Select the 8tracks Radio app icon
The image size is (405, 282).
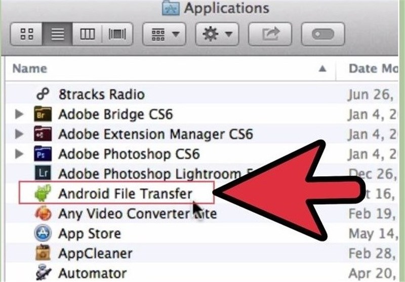click(x=43, y=94)
